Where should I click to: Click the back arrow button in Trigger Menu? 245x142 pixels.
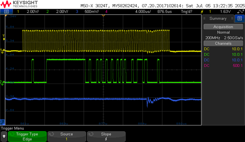click(x=4, y=136)
